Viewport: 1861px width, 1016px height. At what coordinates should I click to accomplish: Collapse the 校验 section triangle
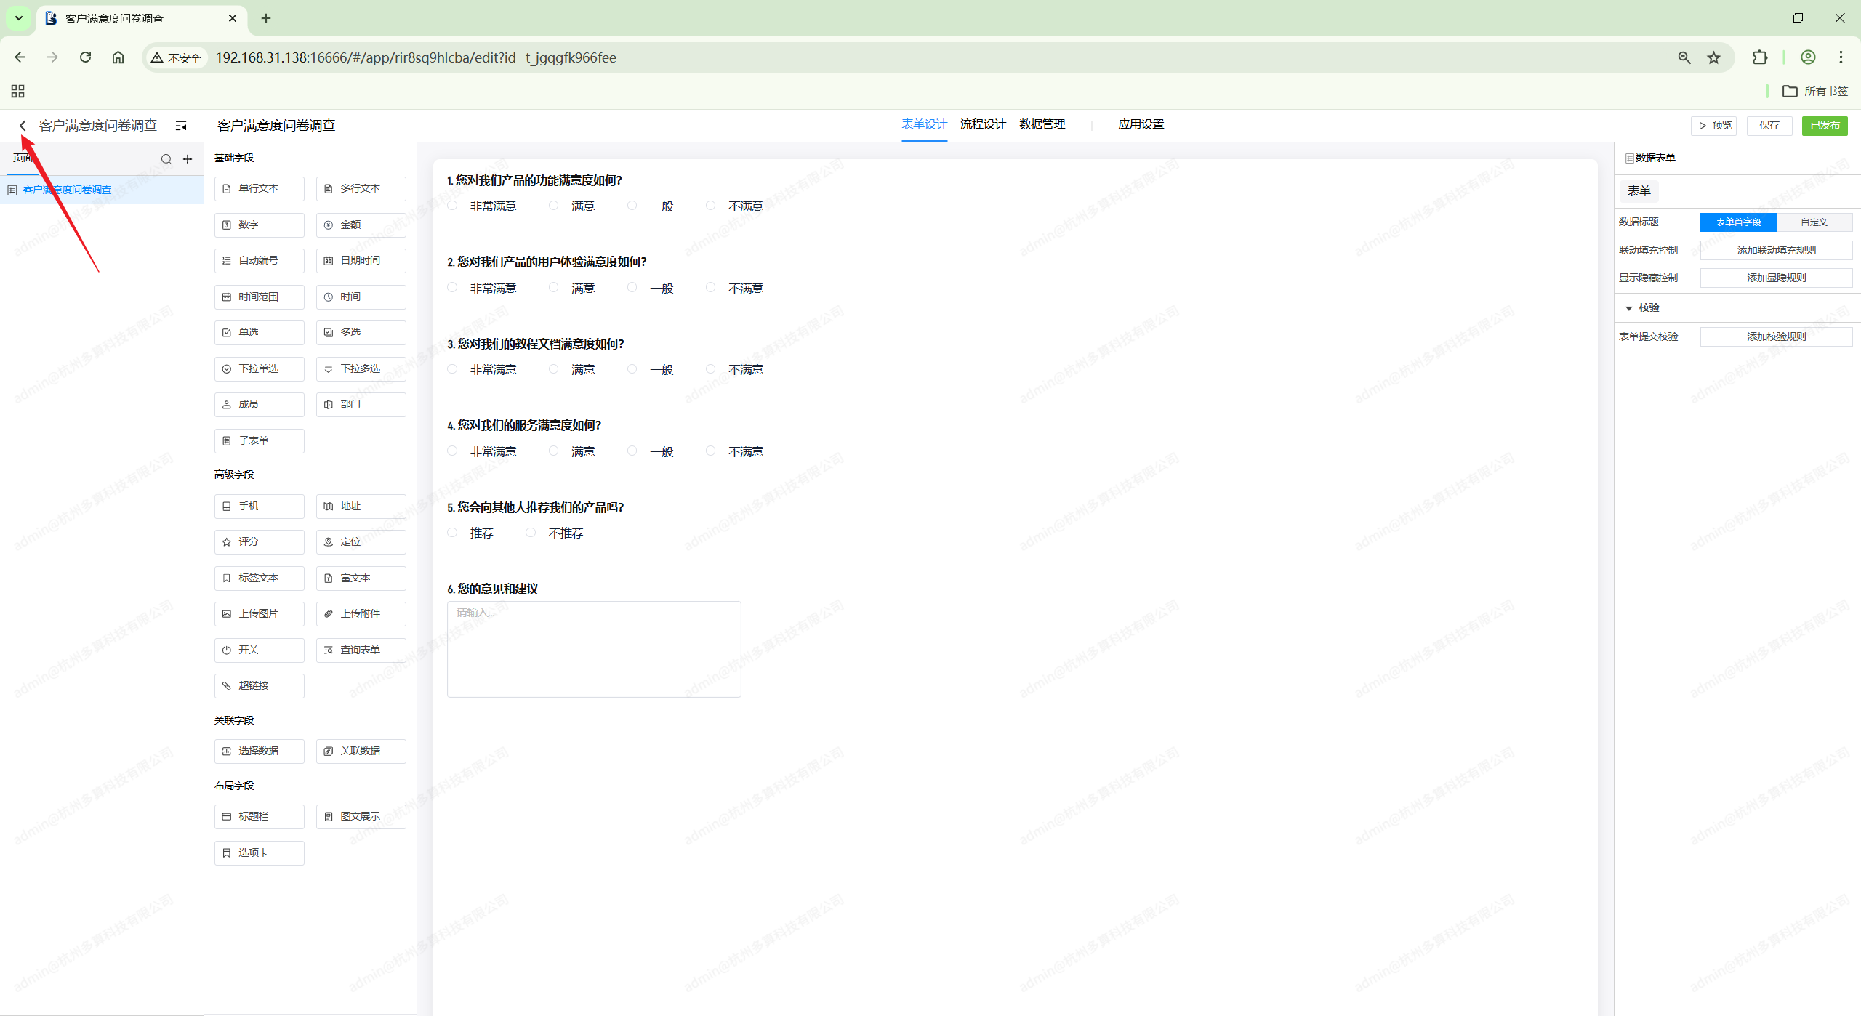(x=1628, y=308)
